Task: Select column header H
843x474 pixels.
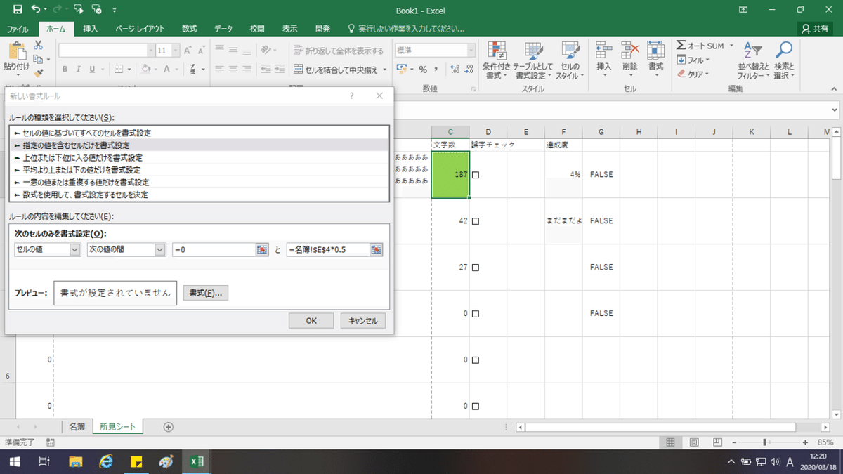Action: pyautogui.click(x=639, y=132)
